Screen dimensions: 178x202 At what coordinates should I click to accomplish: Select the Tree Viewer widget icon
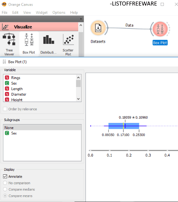pos(9,39)
